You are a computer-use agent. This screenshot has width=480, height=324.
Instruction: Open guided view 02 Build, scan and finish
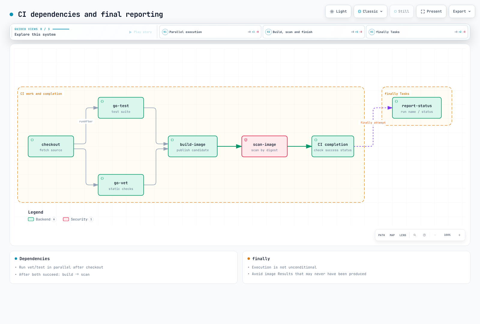(x=314, y=32)
